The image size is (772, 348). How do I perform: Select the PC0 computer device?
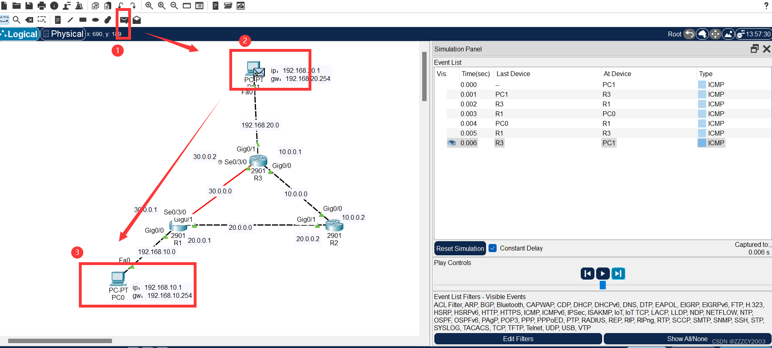118,279
